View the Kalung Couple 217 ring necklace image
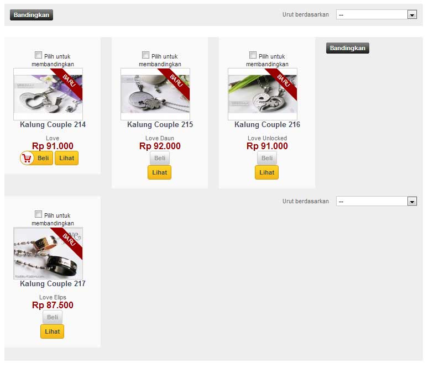Viewport: 429px width, 374px height. point(48,253)
